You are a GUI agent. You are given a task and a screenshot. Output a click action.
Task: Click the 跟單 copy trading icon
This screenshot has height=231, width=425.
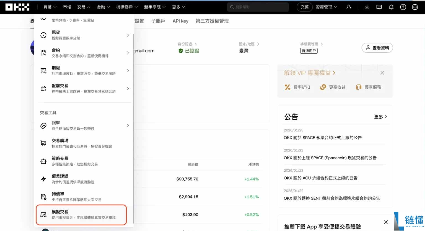43,125
